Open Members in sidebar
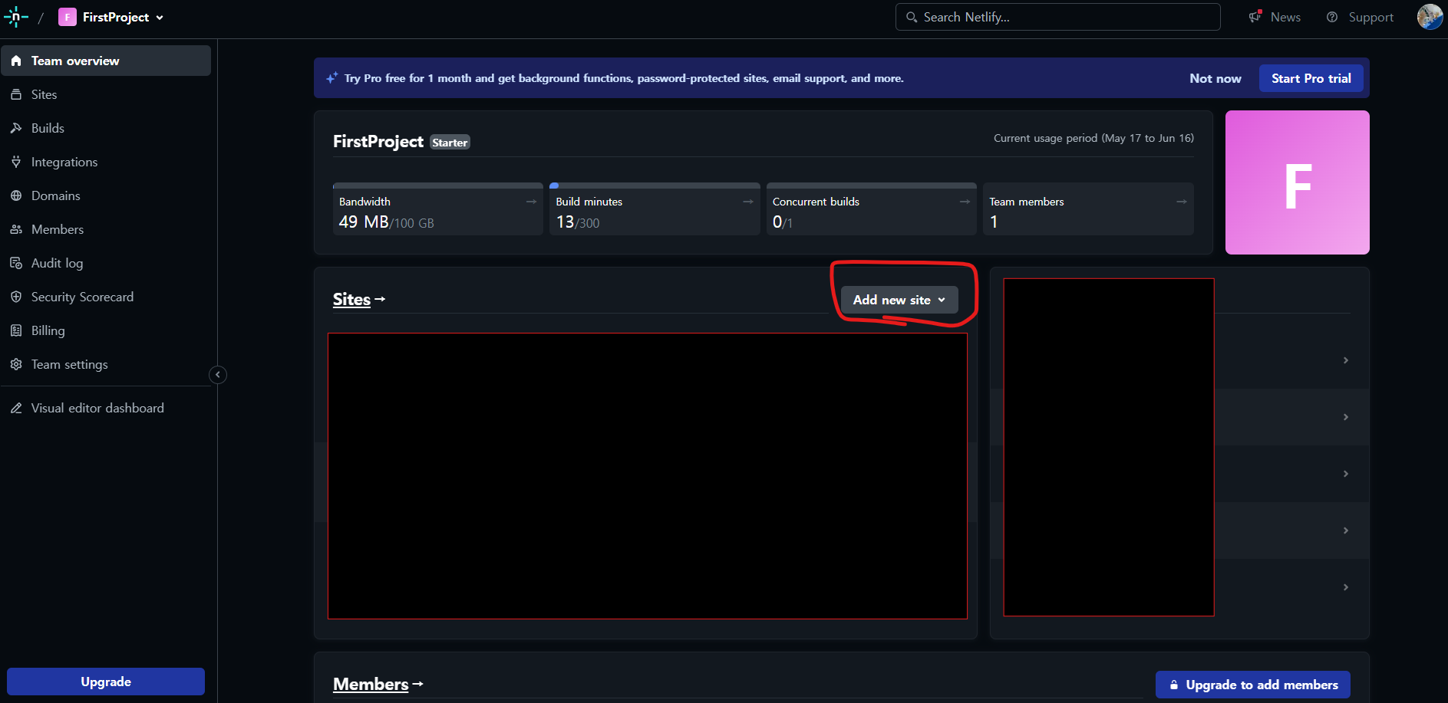Screen dimensions: 1448x703 pyautogui.click(x=106, y=229)
